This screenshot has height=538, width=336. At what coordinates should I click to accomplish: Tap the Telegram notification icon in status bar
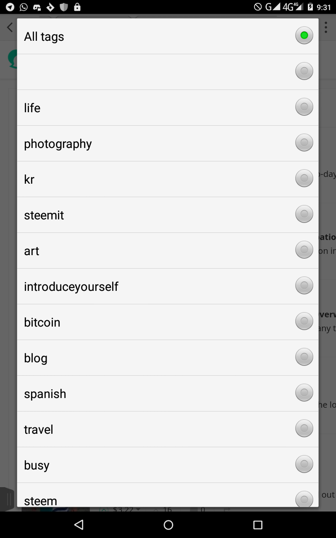(10, 7)
